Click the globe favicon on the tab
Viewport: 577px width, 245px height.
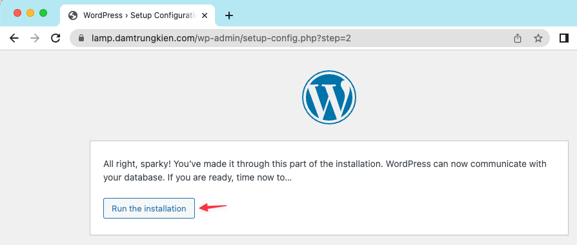(73, 15)
